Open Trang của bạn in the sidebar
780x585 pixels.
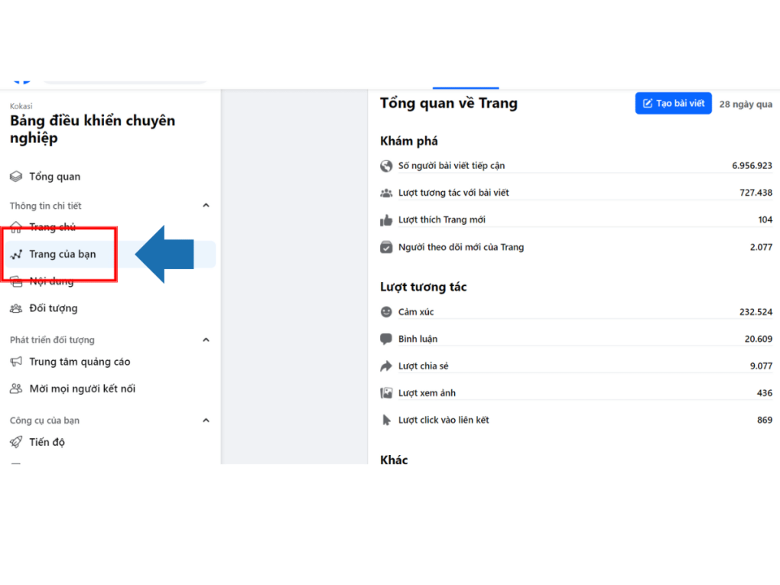click(x=62, y=254)
